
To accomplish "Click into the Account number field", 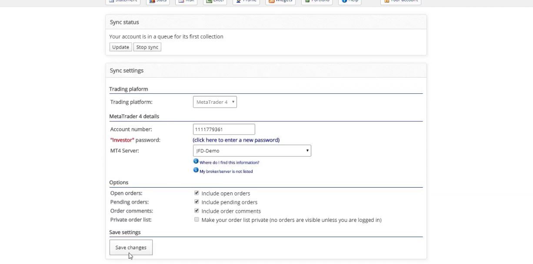I will (x=223, y=129).
